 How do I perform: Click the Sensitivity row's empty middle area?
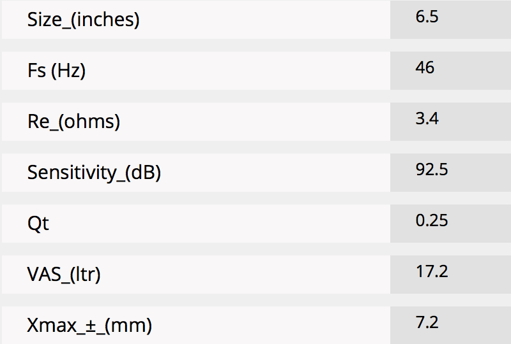(275, 173)
